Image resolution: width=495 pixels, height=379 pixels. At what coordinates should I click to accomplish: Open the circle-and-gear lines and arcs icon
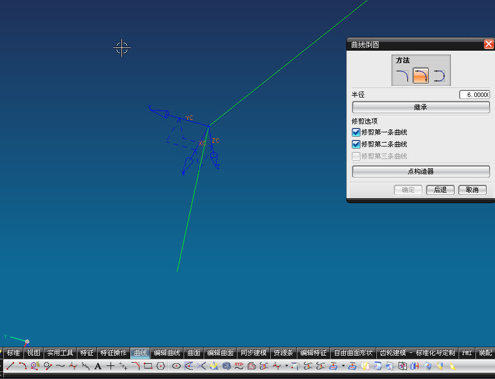(x=35, y=366)
